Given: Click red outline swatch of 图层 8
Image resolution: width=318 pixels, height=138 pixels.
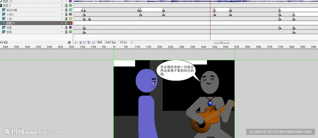Looking at the screenshot, I should click(70, 23).
